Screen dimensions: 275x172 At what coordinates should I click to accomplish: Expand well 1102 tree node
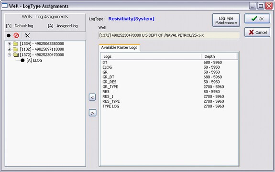pos(9,49)
